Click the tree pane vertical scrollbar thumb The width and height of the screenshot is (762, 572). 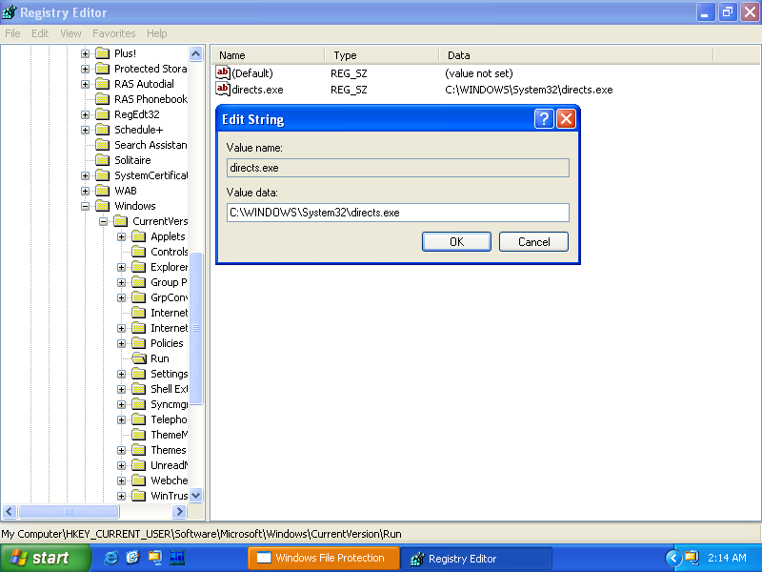pyautogui.click(x=196, y=328)
